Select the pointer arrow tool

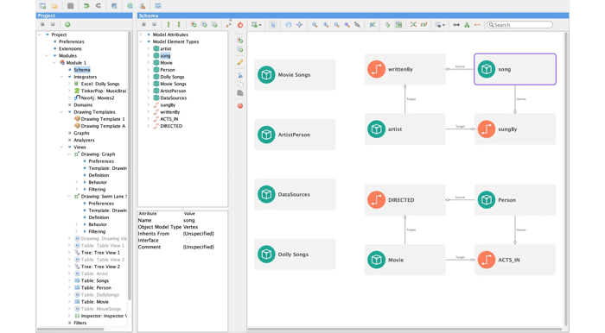coord(273,25)
